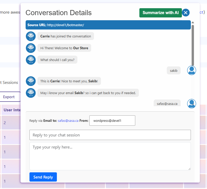Select the 'What should I call you?' message

[x=57, y=60]
